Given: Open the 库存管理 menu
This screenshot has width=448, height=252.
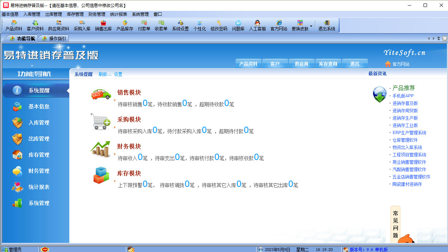Looking at the screenshot, I should [75, 14].
